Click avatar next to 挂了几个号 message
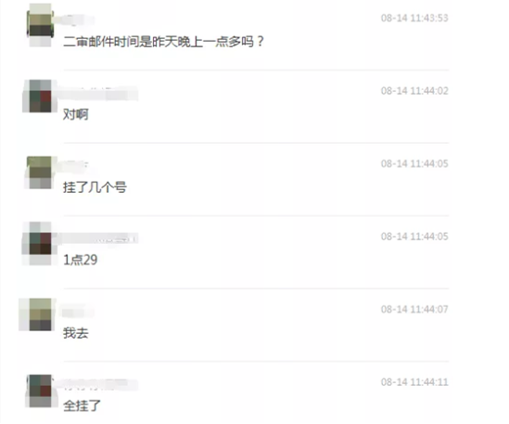The image size is (509, 424). (x=40, y=173)
